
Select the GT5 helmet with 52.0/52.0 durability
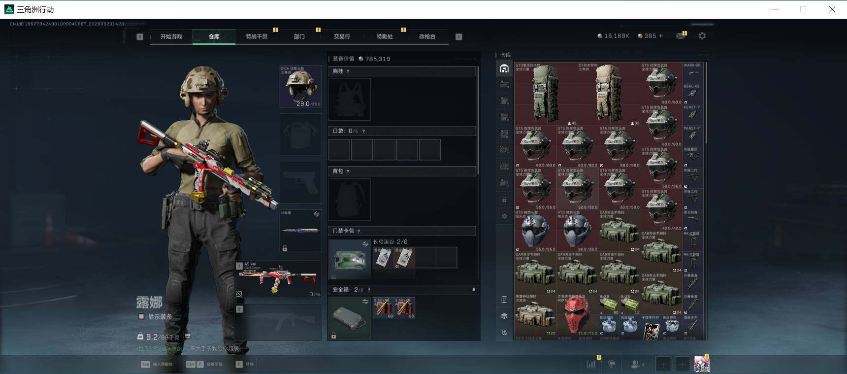(x=577, y=189)
